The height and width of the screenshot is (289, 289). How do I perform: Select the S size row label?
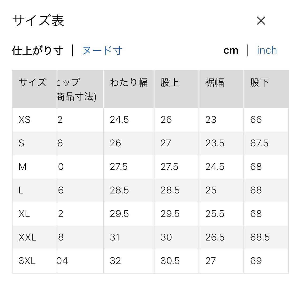(21, 143)
